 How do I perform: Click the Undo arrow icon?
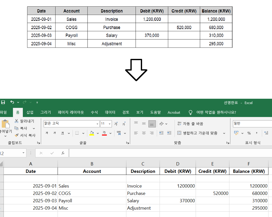coord(12,102)
